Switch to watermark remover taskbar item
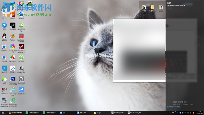This screenshot has width=204, height=115. pos(84,113)
